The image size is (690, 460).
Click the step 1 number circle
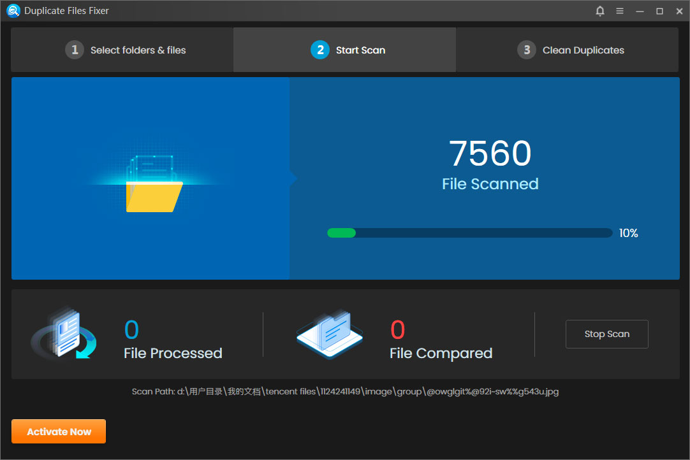point(75,50)
